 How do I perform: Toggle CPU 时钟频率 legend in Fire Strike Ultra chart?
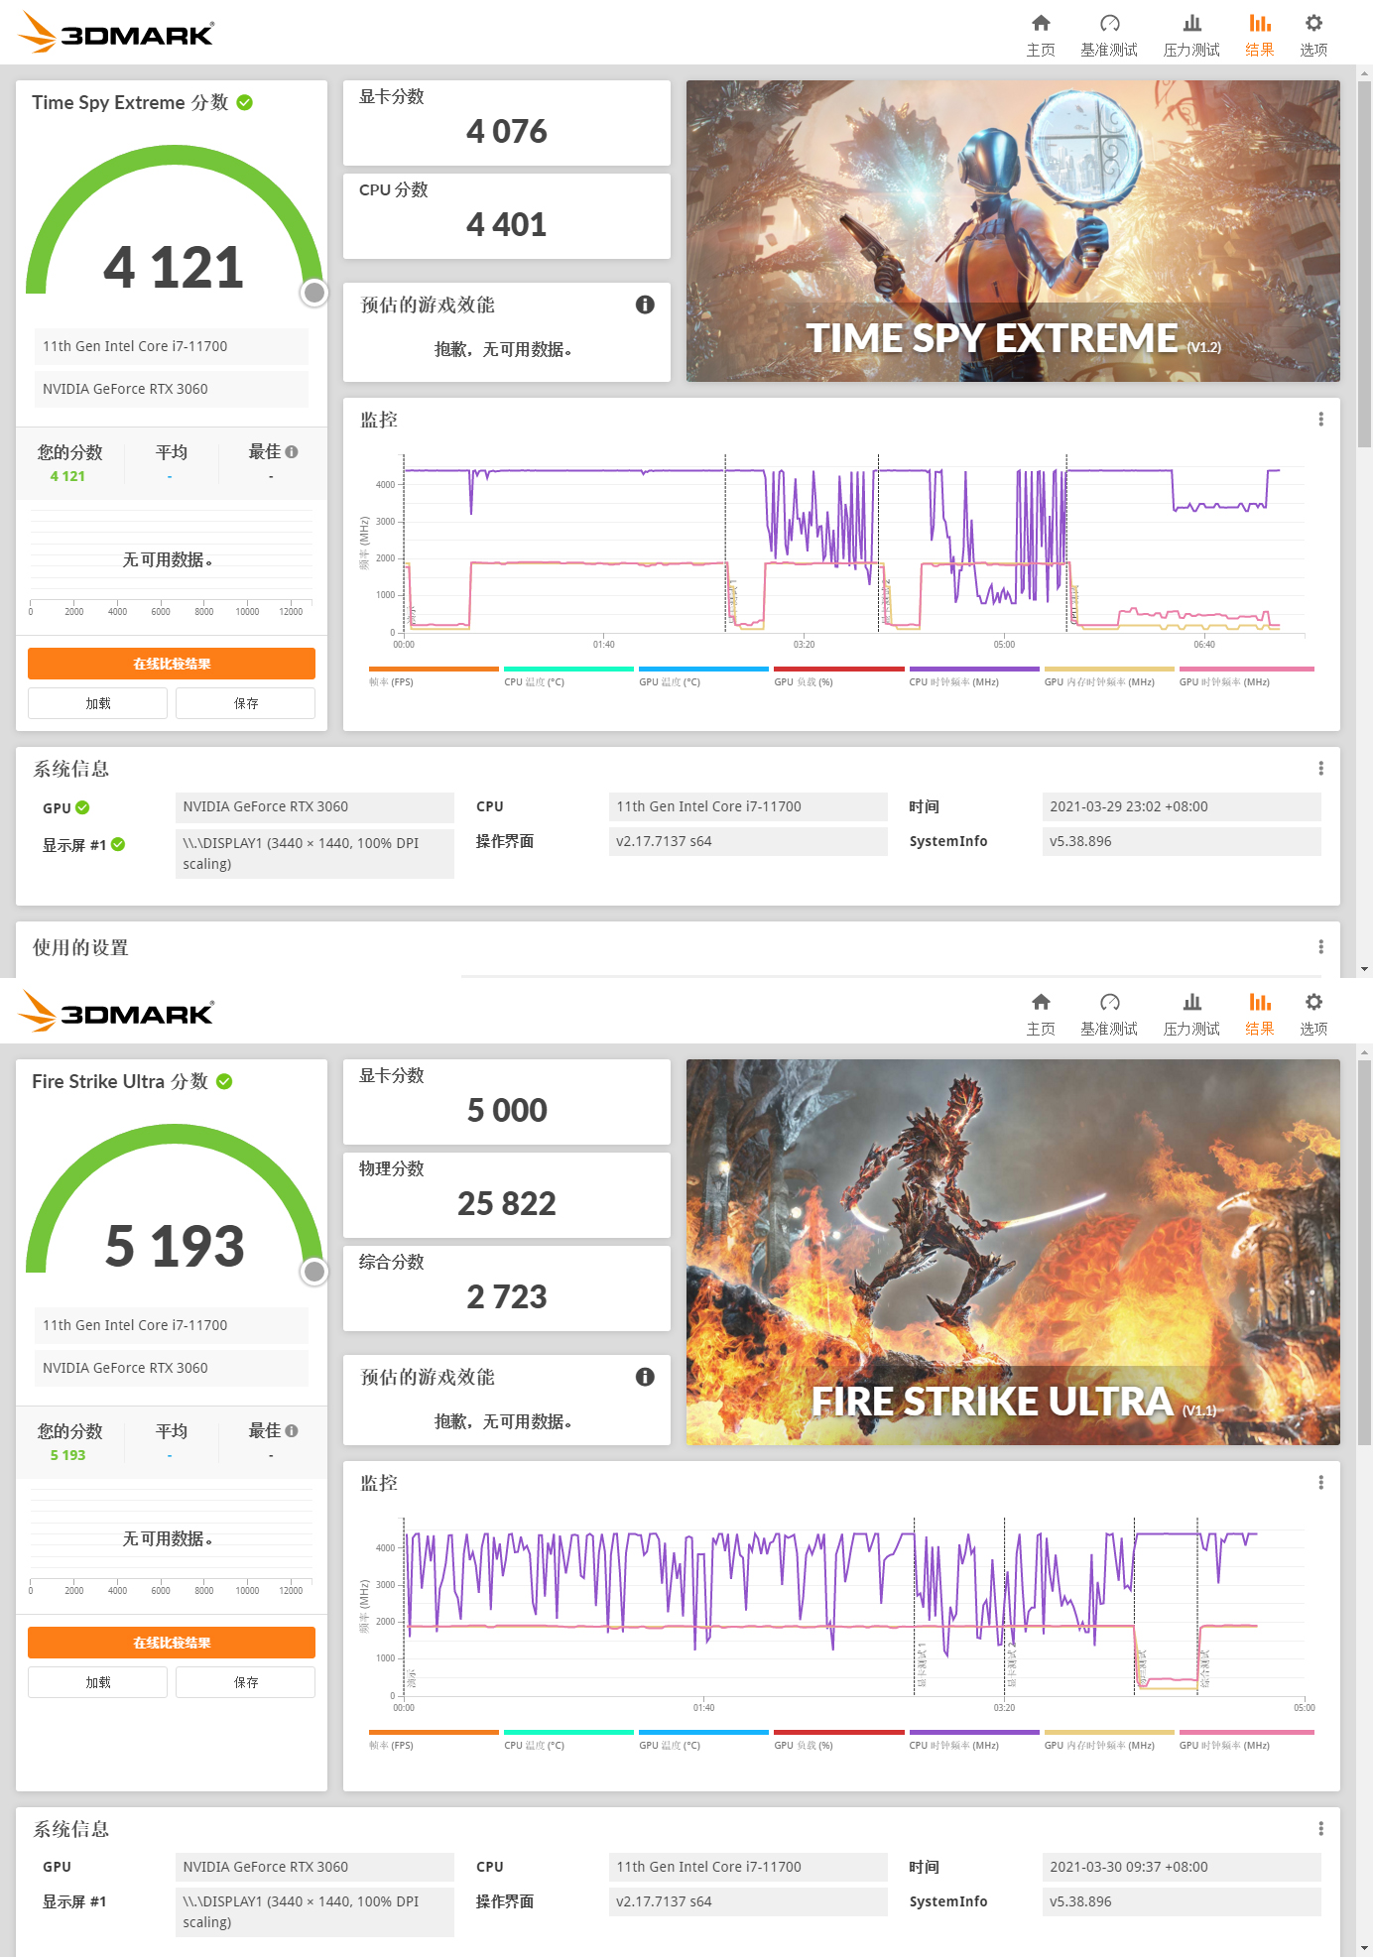(x=974, y=1740)
